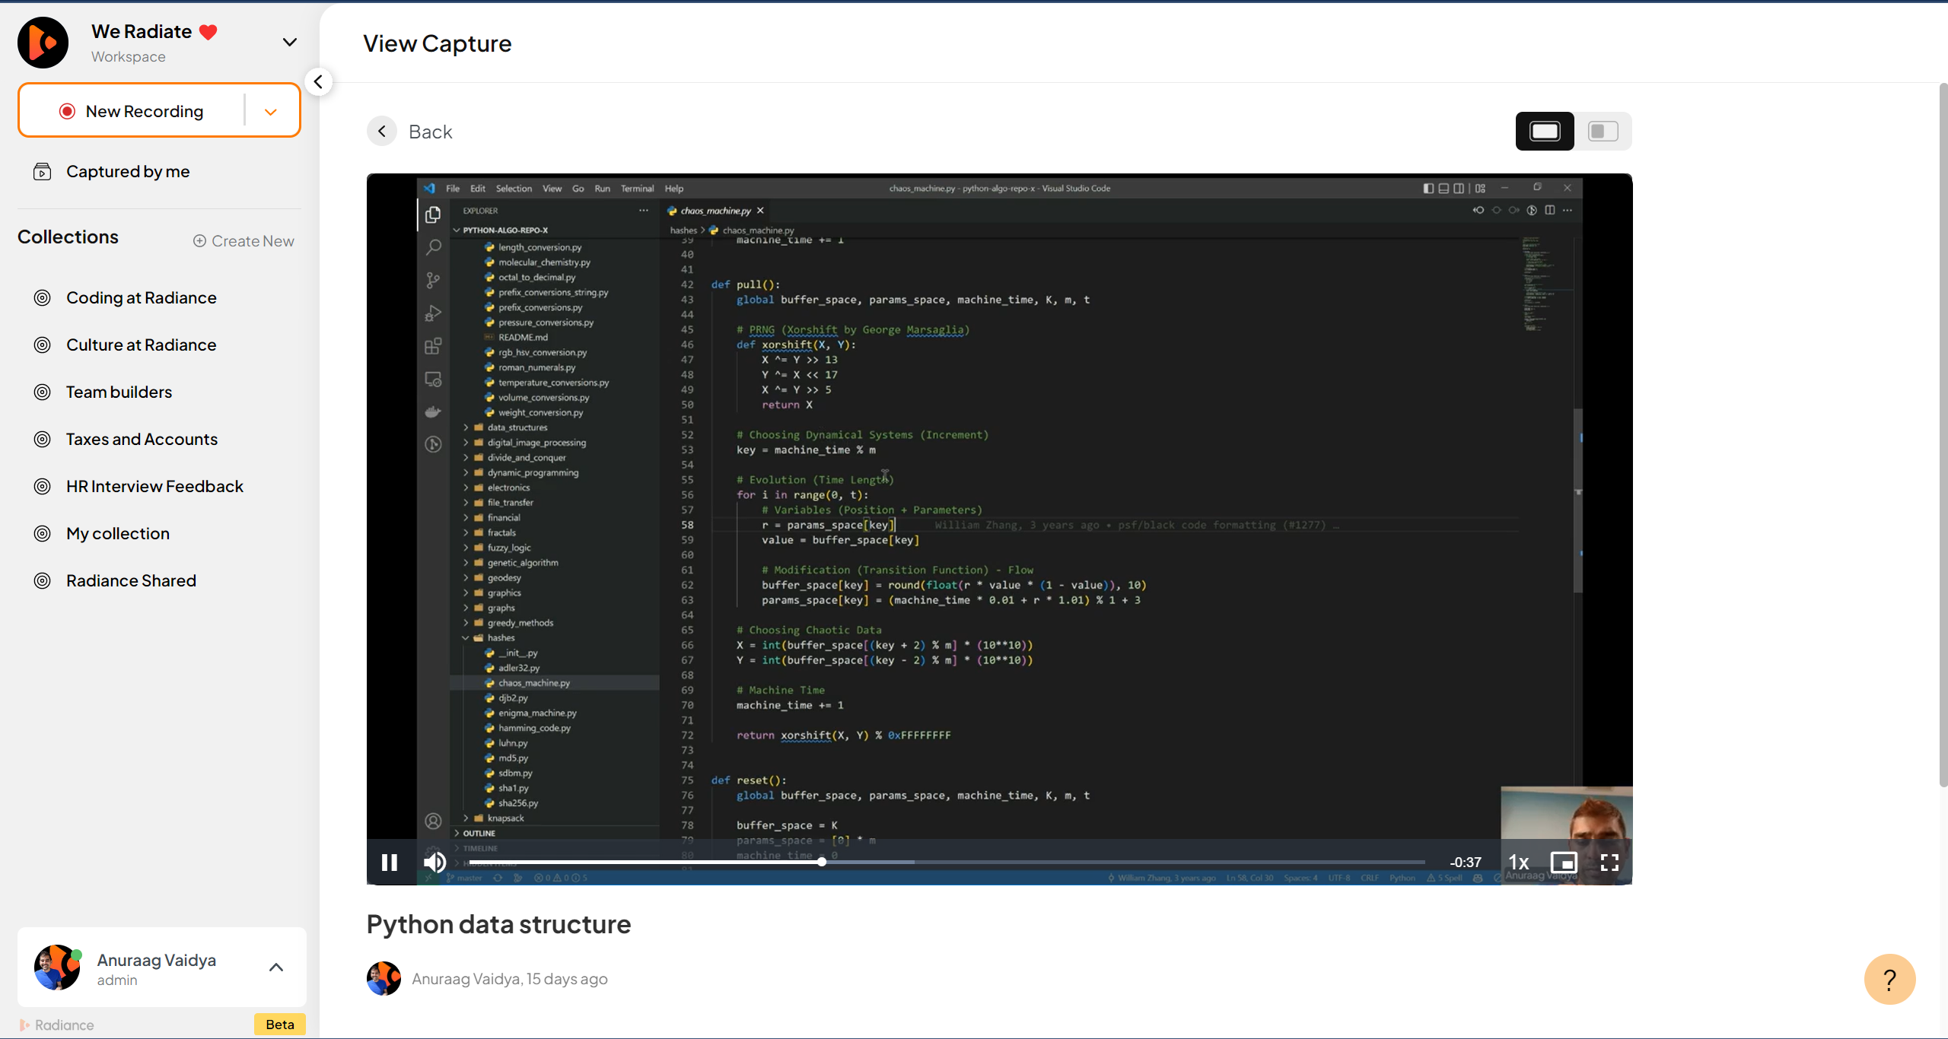Click the VS Code Explorer icon in video

(433, 215)
